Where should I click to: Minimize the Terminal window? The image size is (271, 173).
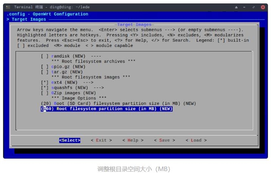[244, 7]
